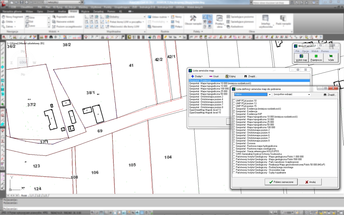The image size is (344, 215).
Task: Open the Opcje menu in Wms2Cad
Action: (x=305, y=51)
